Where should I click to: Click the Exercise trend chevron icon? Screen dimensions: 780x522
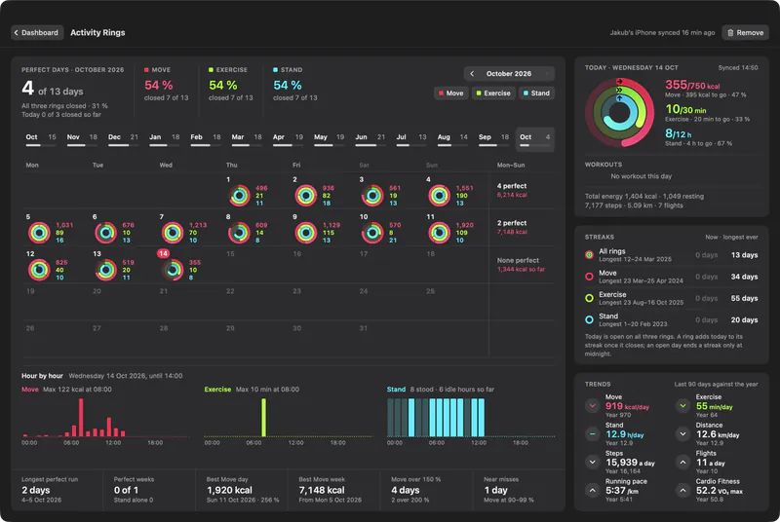pyautogui.click(x=683, y=406)
